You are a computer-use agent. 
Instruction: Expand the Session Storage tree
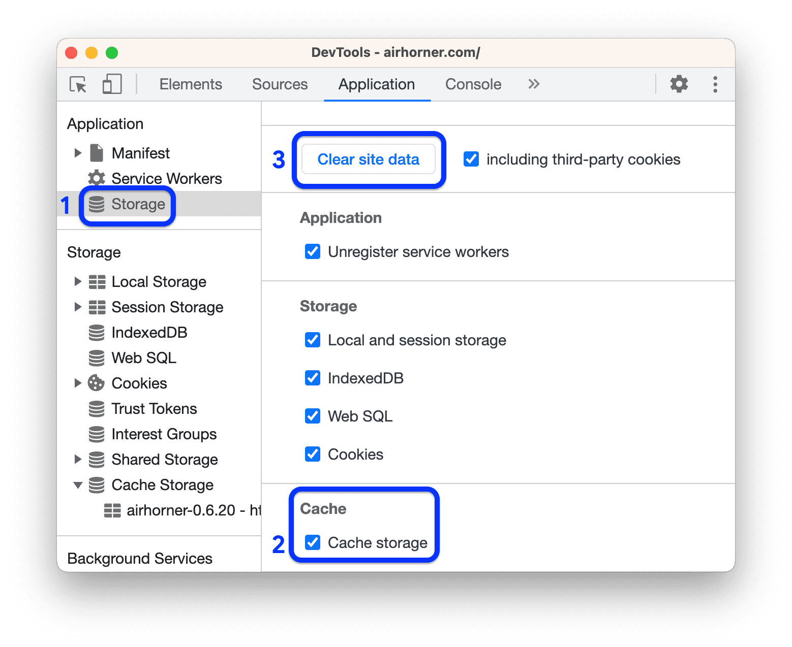[x=78, y=307]
